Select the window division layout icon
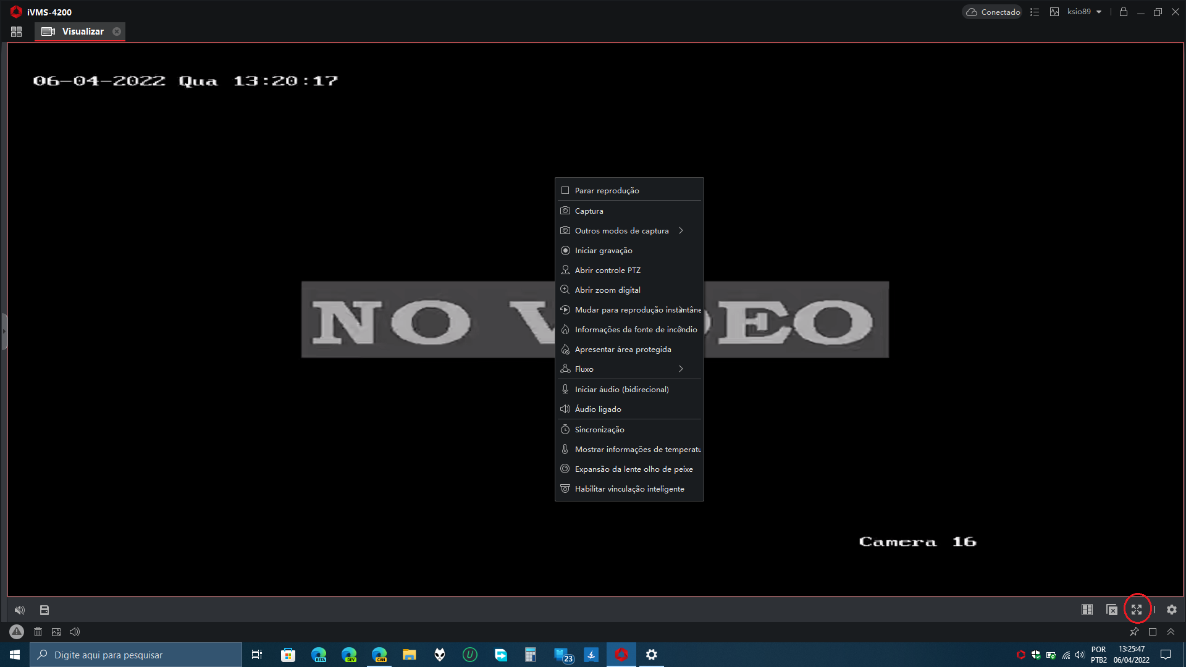This screenshot has height=667, width=1186. click(1087, 610)
